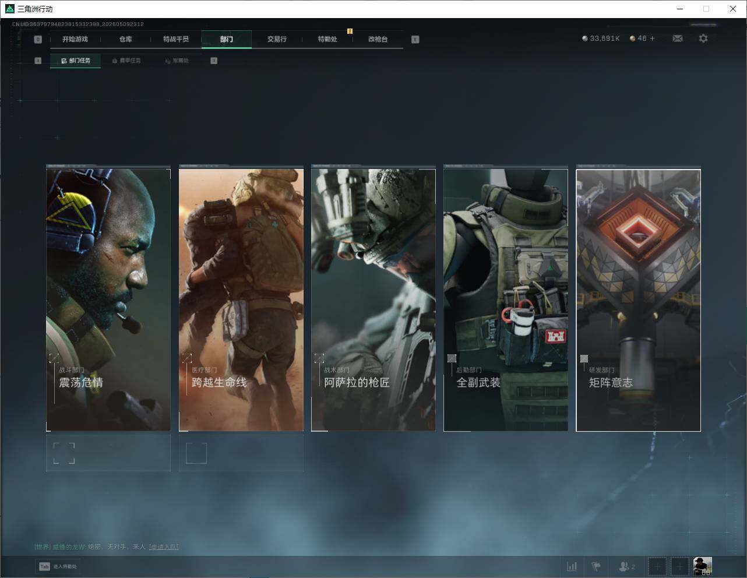The image size is (747, 578).
Task: Click the yellow notification badge above 特勤处
Action: (x=350, y=31)
